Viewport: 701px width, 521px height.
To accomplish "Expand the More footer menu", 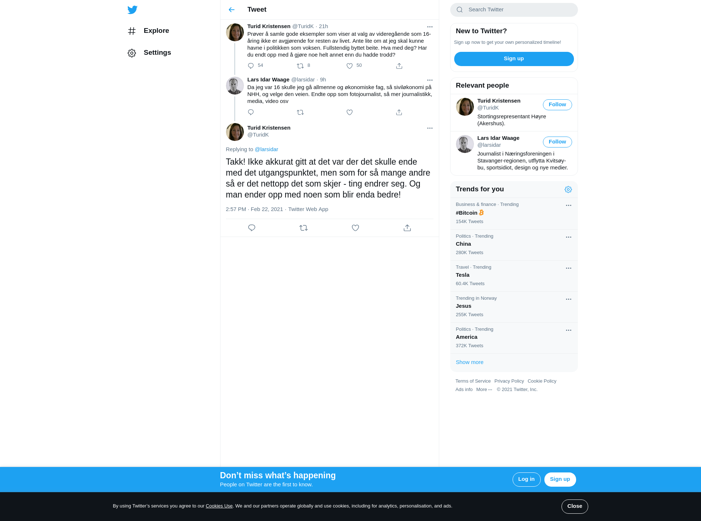I will (x=484, y=390).
